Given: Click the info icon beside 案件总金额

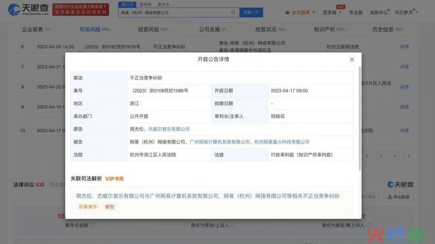Looking at the screenshot, I should (92, 226).
